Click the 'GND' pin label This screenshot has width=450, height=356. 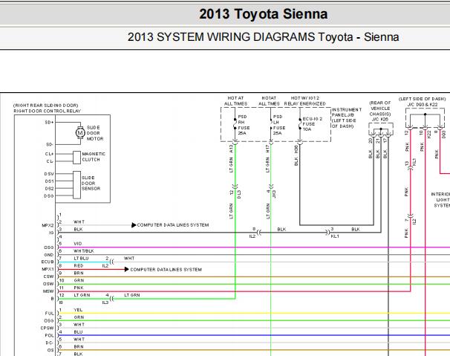point(49,255)
